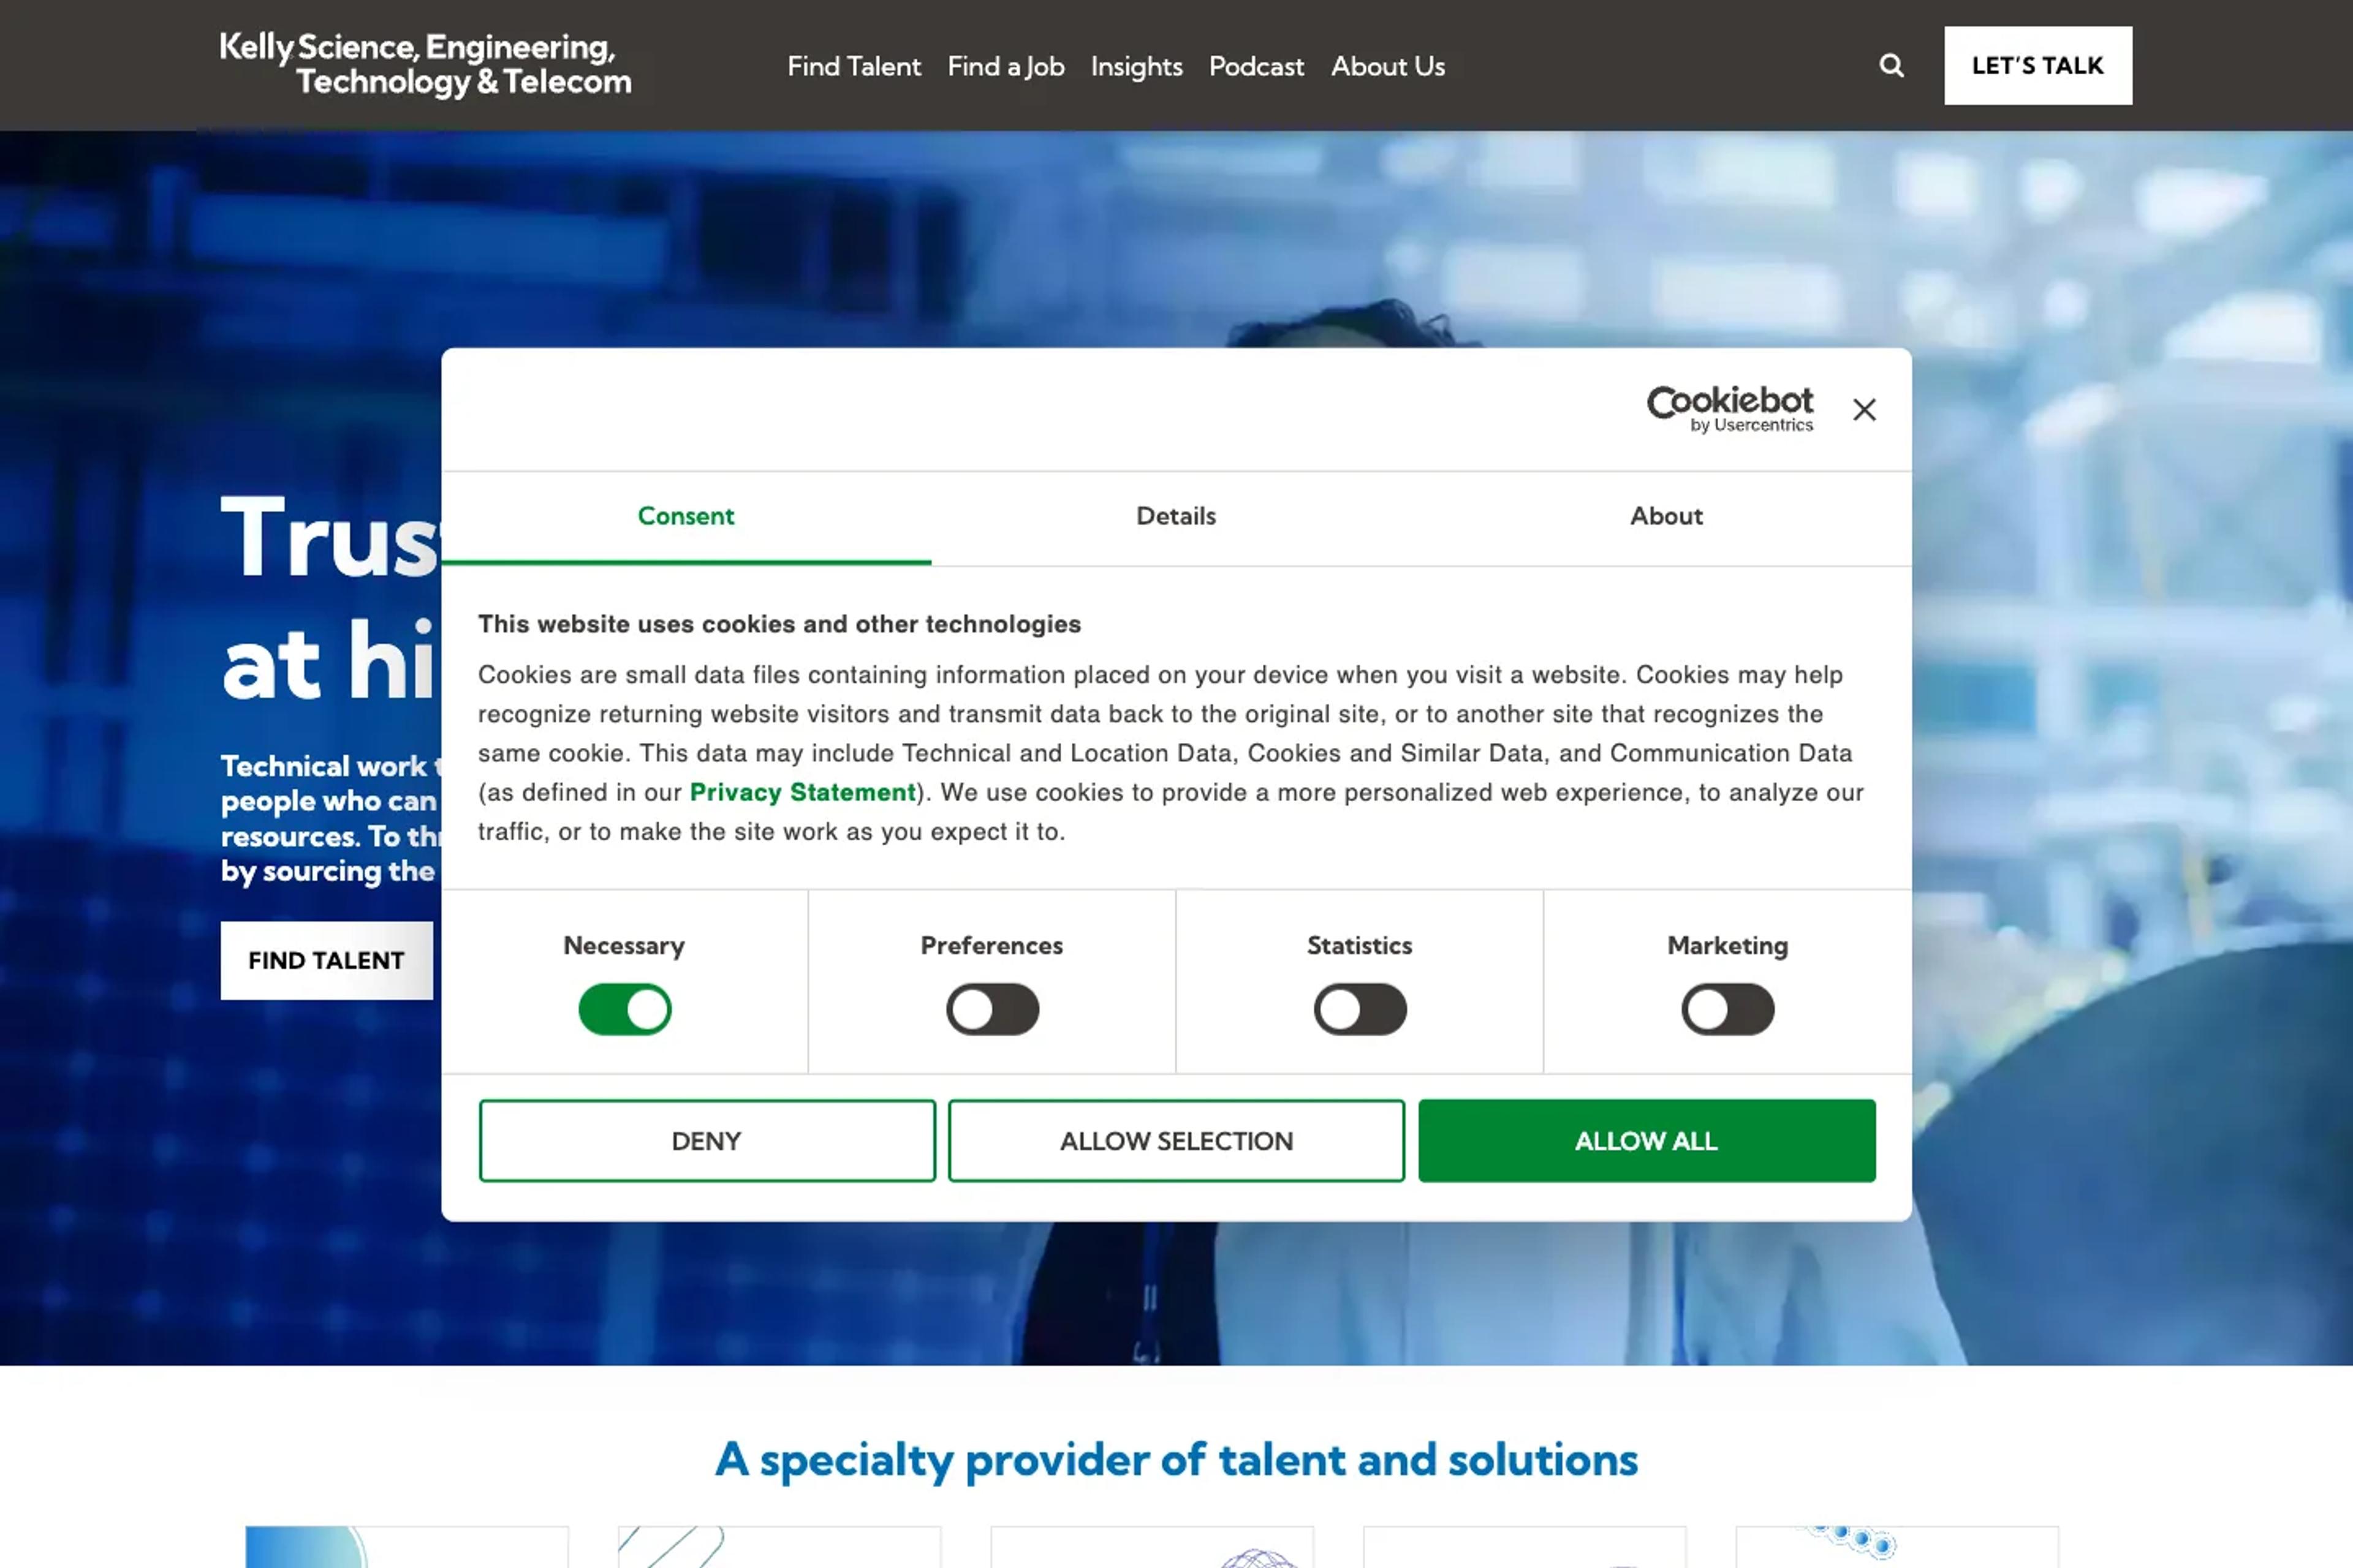Click the FIND TALENT hero button
The width and height of the screenshot is (2353, 1568).
pyautogui.click(x=326, y=961)
